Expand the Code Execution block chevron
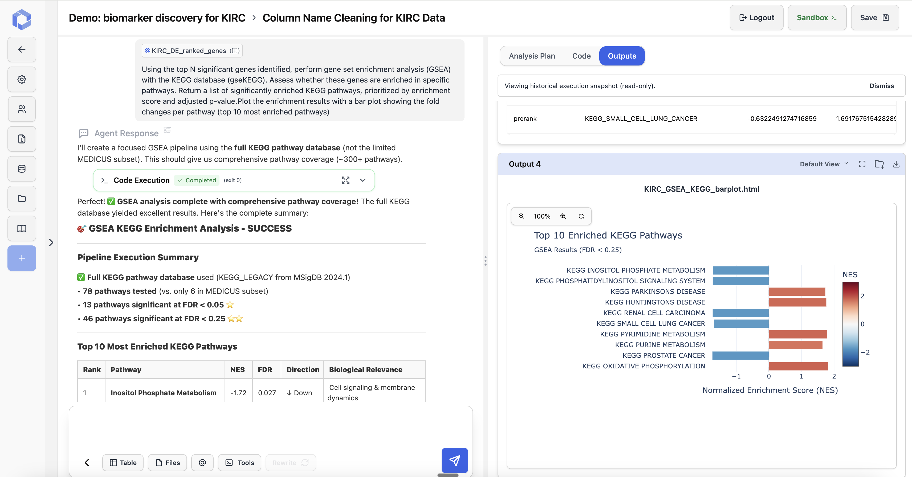Image resolution: width=912 pixels, height=477 pixels. (x=363, y=180)
